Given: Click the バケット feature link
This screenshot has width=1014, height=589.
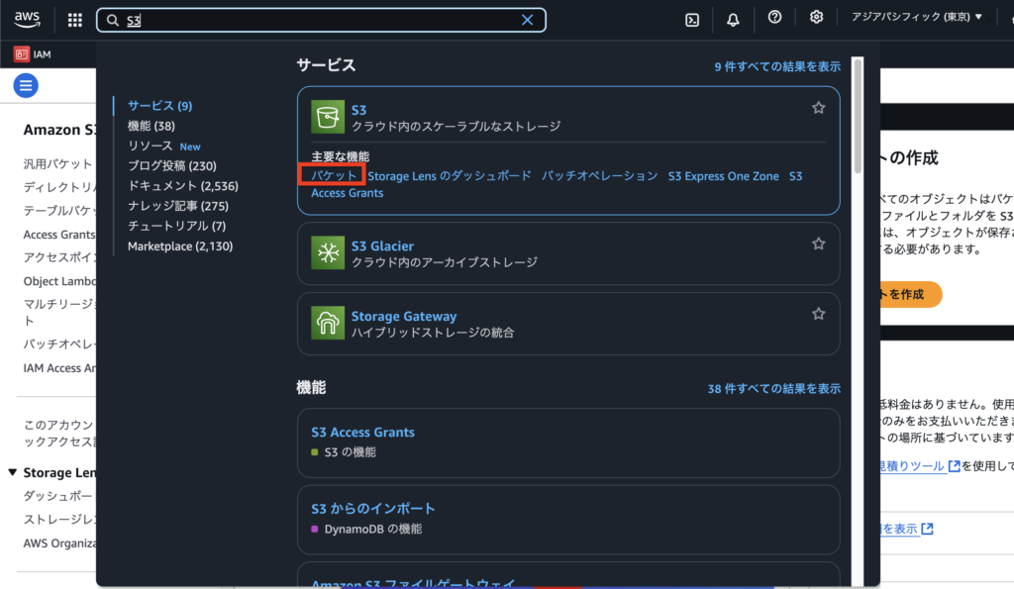Looking at the screenshot, I should coord(334,176).
